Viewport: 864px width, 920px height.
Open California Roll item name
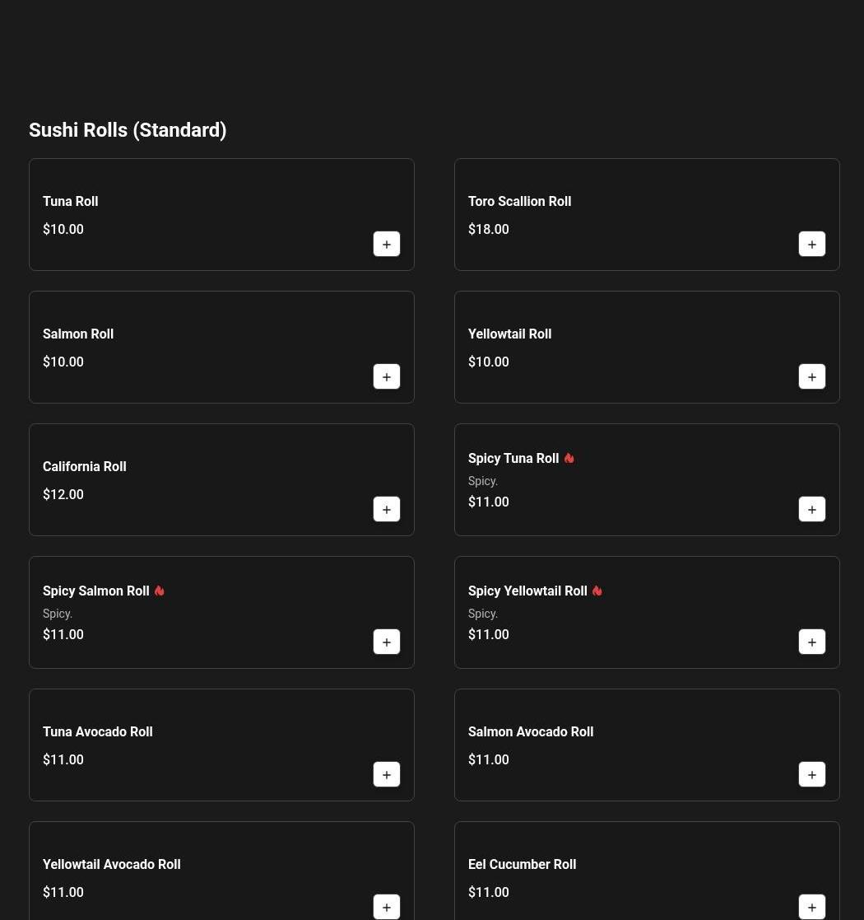pyautogui.click(x=84, y=466)
